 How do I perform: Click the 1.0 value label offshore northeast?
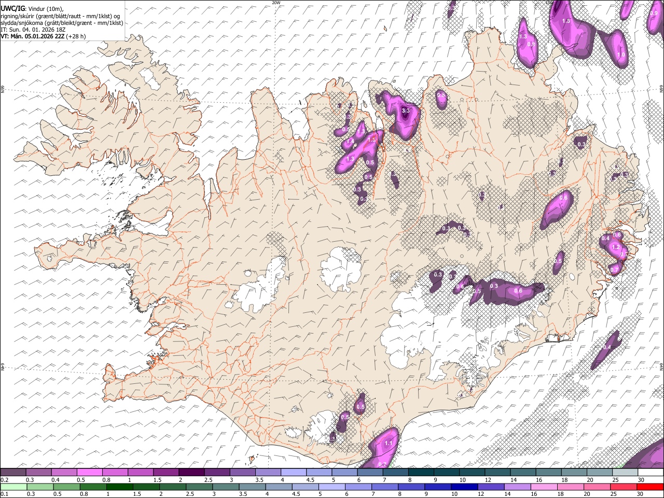(621, 54)
